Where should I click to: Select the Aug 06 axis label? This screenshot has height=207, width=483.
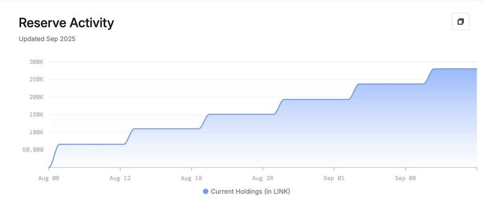49,178
